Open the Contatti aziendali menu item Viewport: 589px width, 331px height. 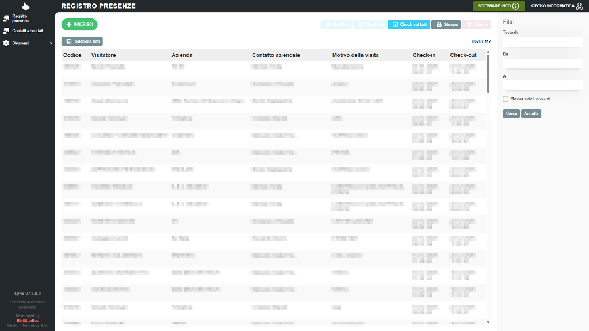pyautogui.click(x=27, y=30)
